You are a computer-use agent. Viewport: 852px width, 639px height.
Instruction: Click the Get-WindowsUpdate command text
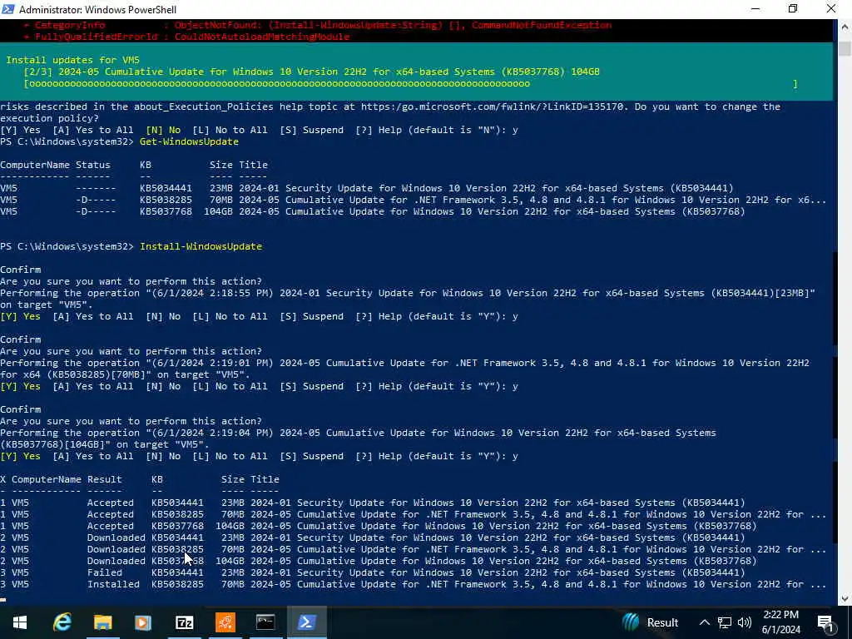tap(189, 141)
